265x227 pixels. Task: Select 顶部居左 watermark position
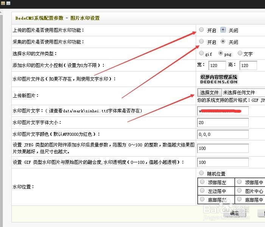coord(202,182)
